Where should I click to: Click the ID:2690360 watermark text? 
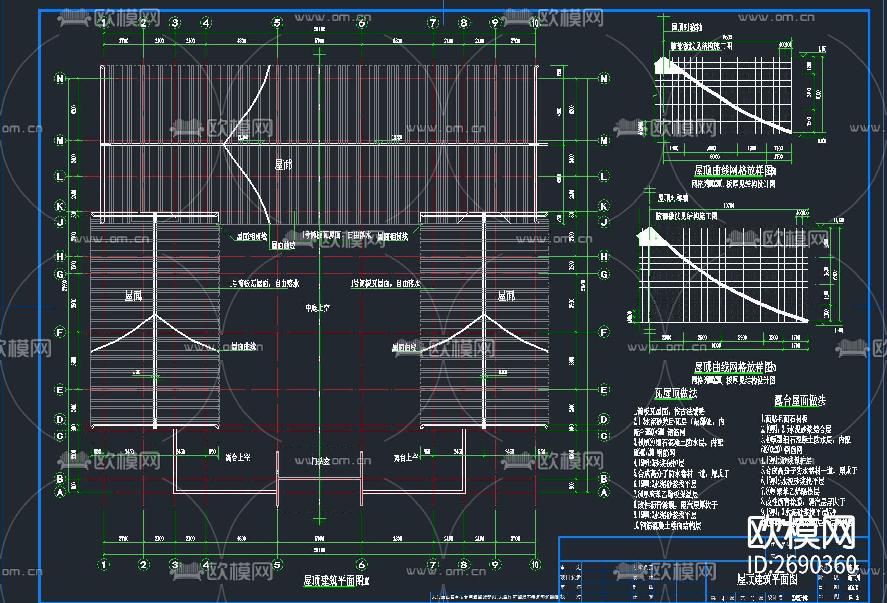point(802,565)
